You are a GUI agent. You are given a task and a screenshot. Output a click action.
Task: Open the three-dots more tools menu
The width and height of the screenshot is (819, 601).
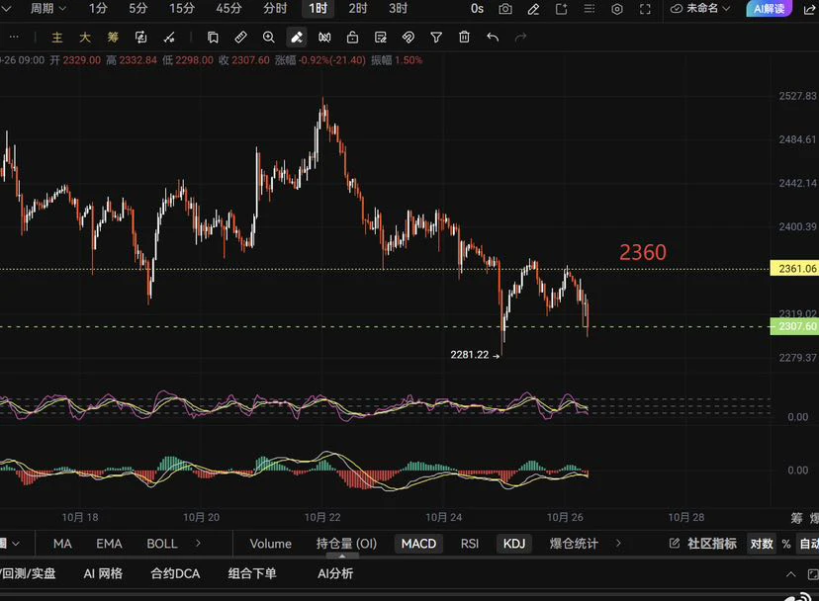(x=14, y=38)
